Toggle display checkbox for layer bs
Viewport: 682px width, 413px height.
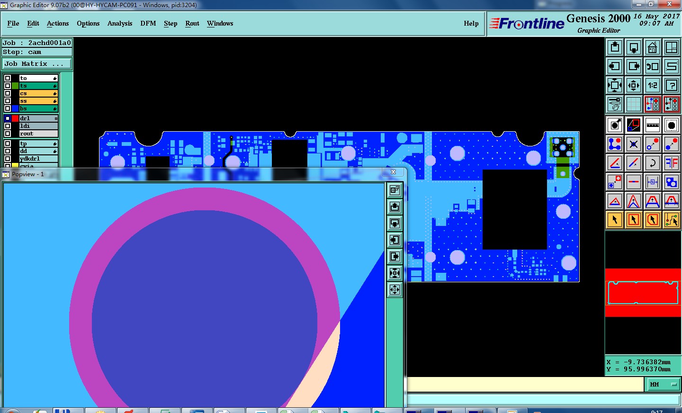point(8,108)
